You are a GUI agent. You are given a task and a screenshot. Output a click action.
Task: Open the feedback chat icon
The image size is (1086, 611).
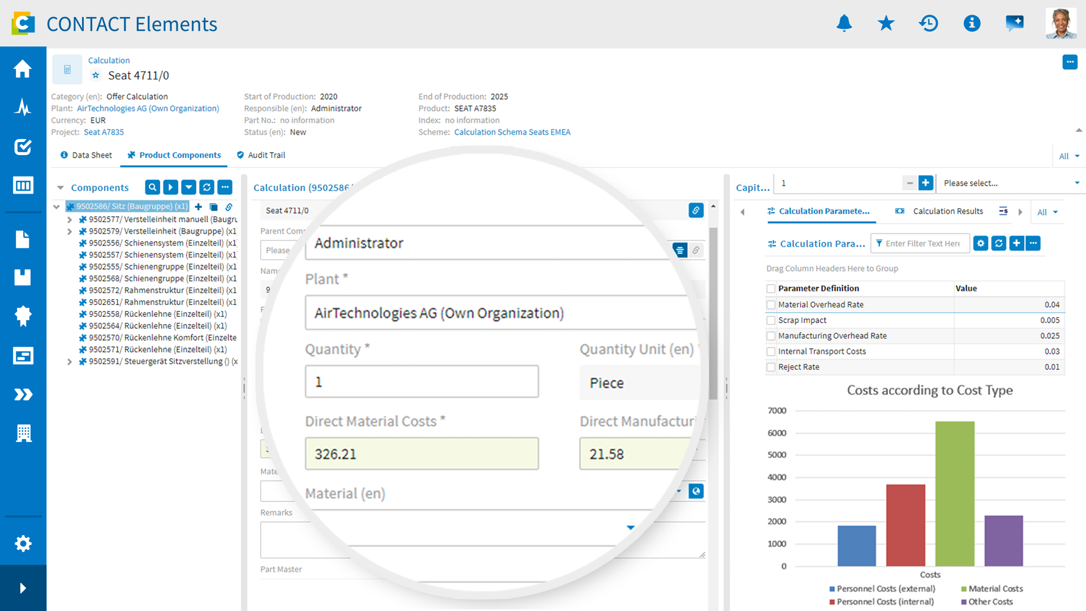pyautogui.click(x=1015, y=23)
